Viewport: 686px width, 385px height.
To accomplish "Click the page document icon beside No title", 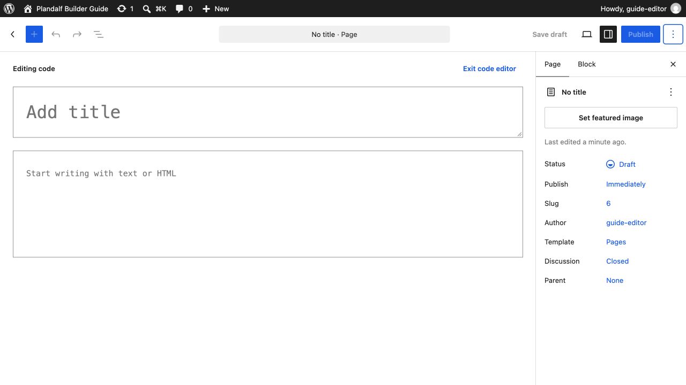I will pyautogui.click(x=551, y=92).
